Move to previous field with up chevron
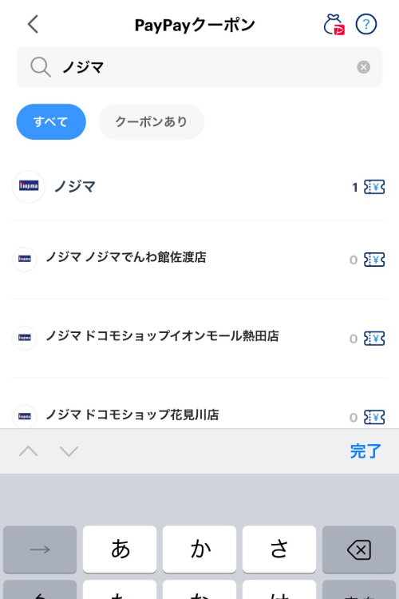The height and width of the screenshot is (599, 399). (x=29, y=451)
